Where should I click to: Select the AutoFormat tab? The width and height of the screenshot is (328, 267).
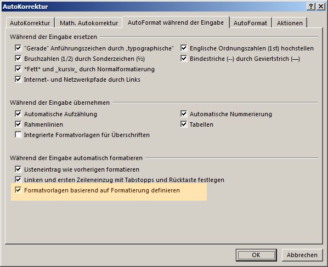pyautogui.click(x=250, y=23)
